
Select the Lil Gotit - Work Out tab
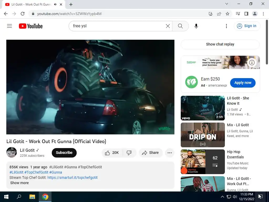[31, 4]
